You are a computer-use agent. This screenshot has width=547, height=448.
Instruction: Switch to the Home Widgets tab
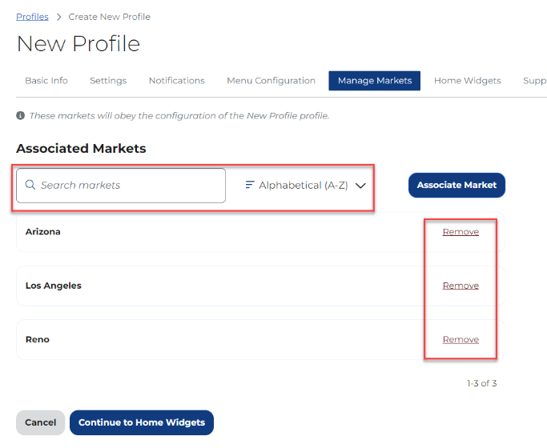467,81
